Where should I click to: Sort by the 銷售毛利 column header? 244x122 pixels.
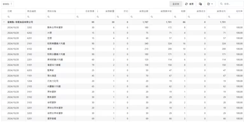[221, 11]
